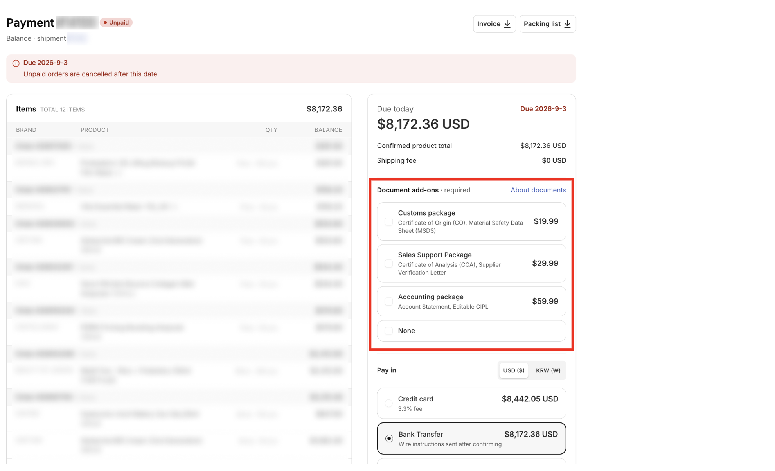The height and width of the screenshot is (471, 775).
Task: Click the TOTAL 12 ITEMS label
Action: point(62,110)
